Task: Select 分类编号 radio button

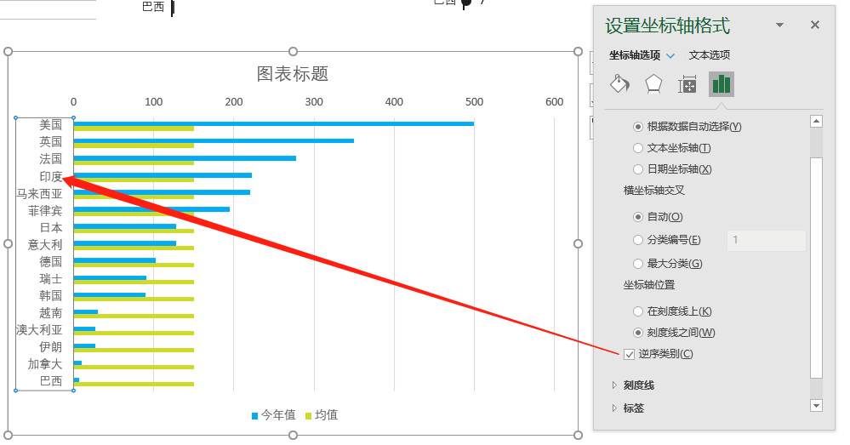Action: click(638, 240)
